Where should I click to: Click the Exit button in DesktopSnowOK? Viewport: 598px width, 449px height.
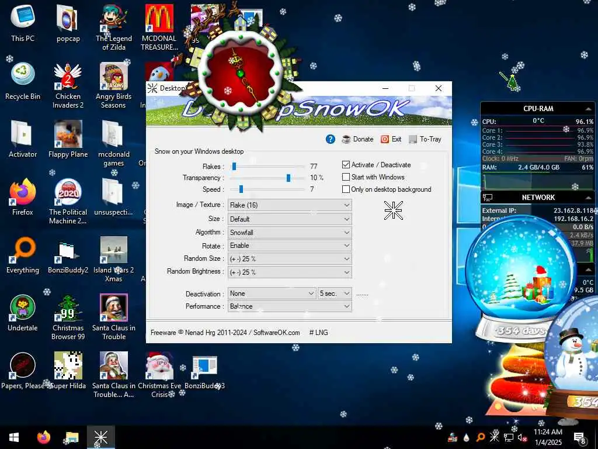pyautogui.click(x=391, y=139)
